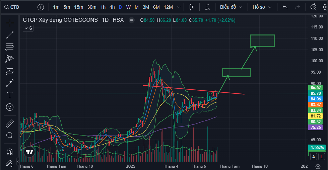Click the 81.72 yellow price label

[x=316, y=116]
